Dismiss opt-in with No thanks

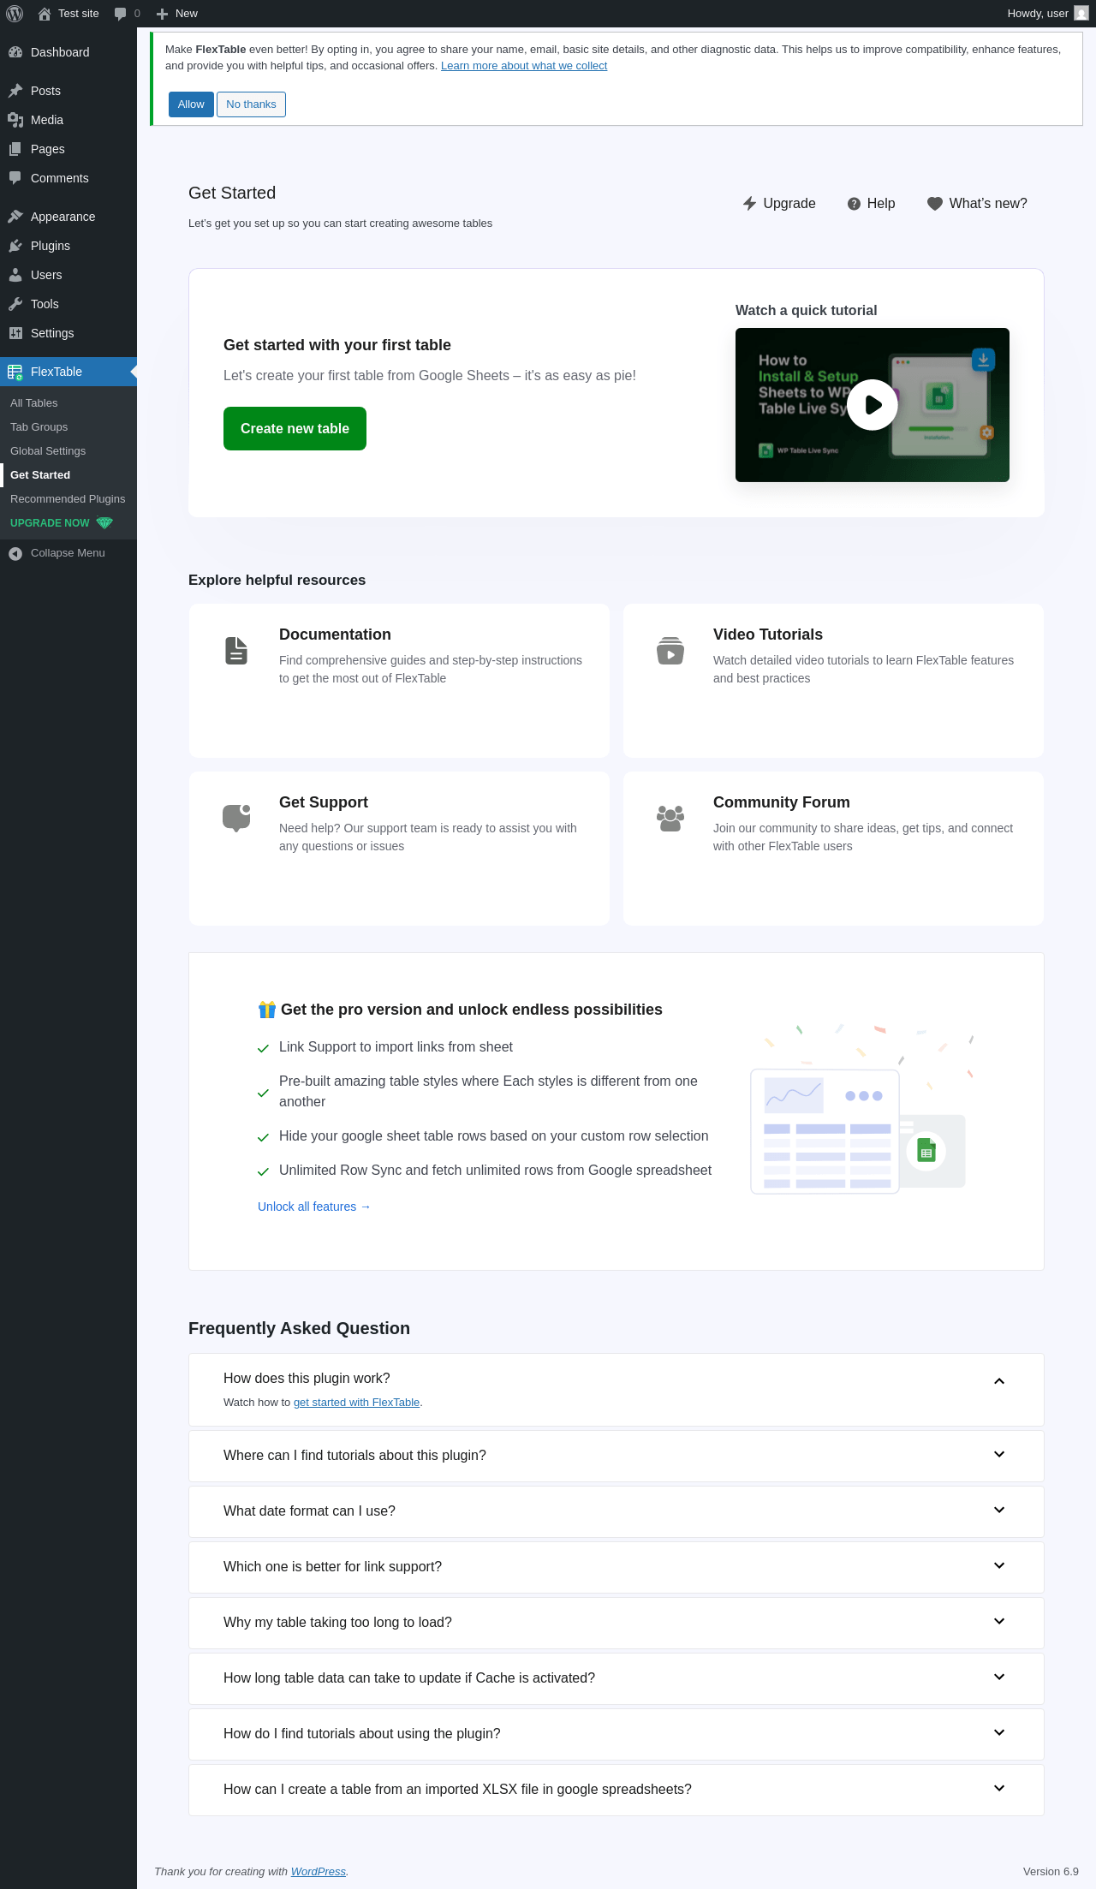pyautogui.click(x=251, y=104)
